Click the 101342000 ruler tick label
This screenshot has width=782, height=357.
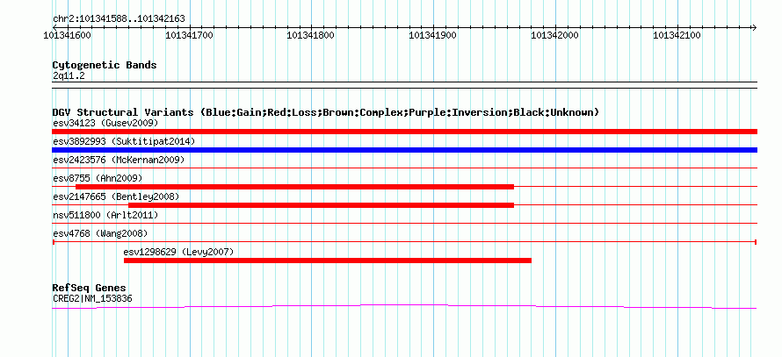click(554, 35)
